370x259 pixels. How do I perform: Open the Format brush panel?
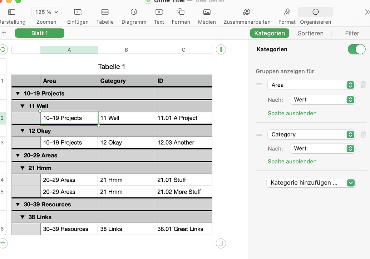287,12
